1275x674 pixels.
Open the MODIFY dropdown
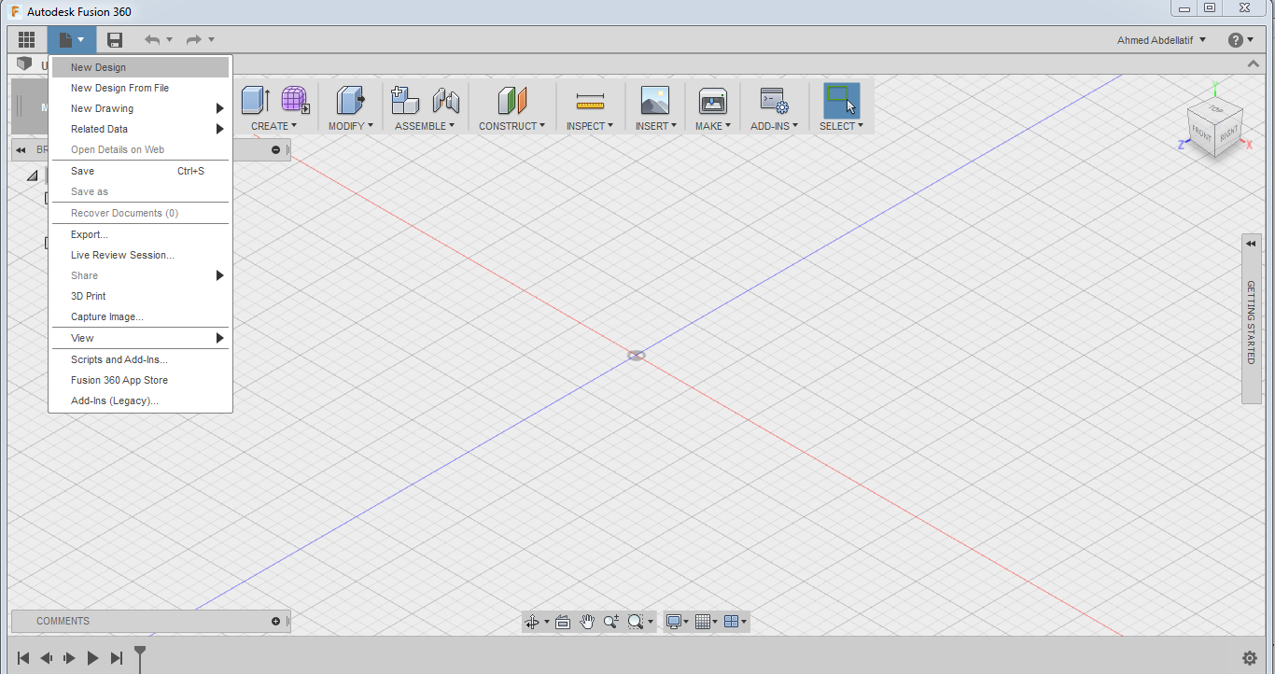351,126
